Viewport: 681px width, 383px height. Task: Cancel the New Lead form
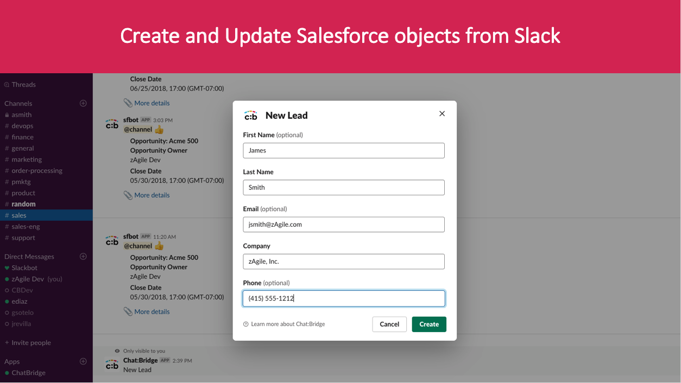389,324
